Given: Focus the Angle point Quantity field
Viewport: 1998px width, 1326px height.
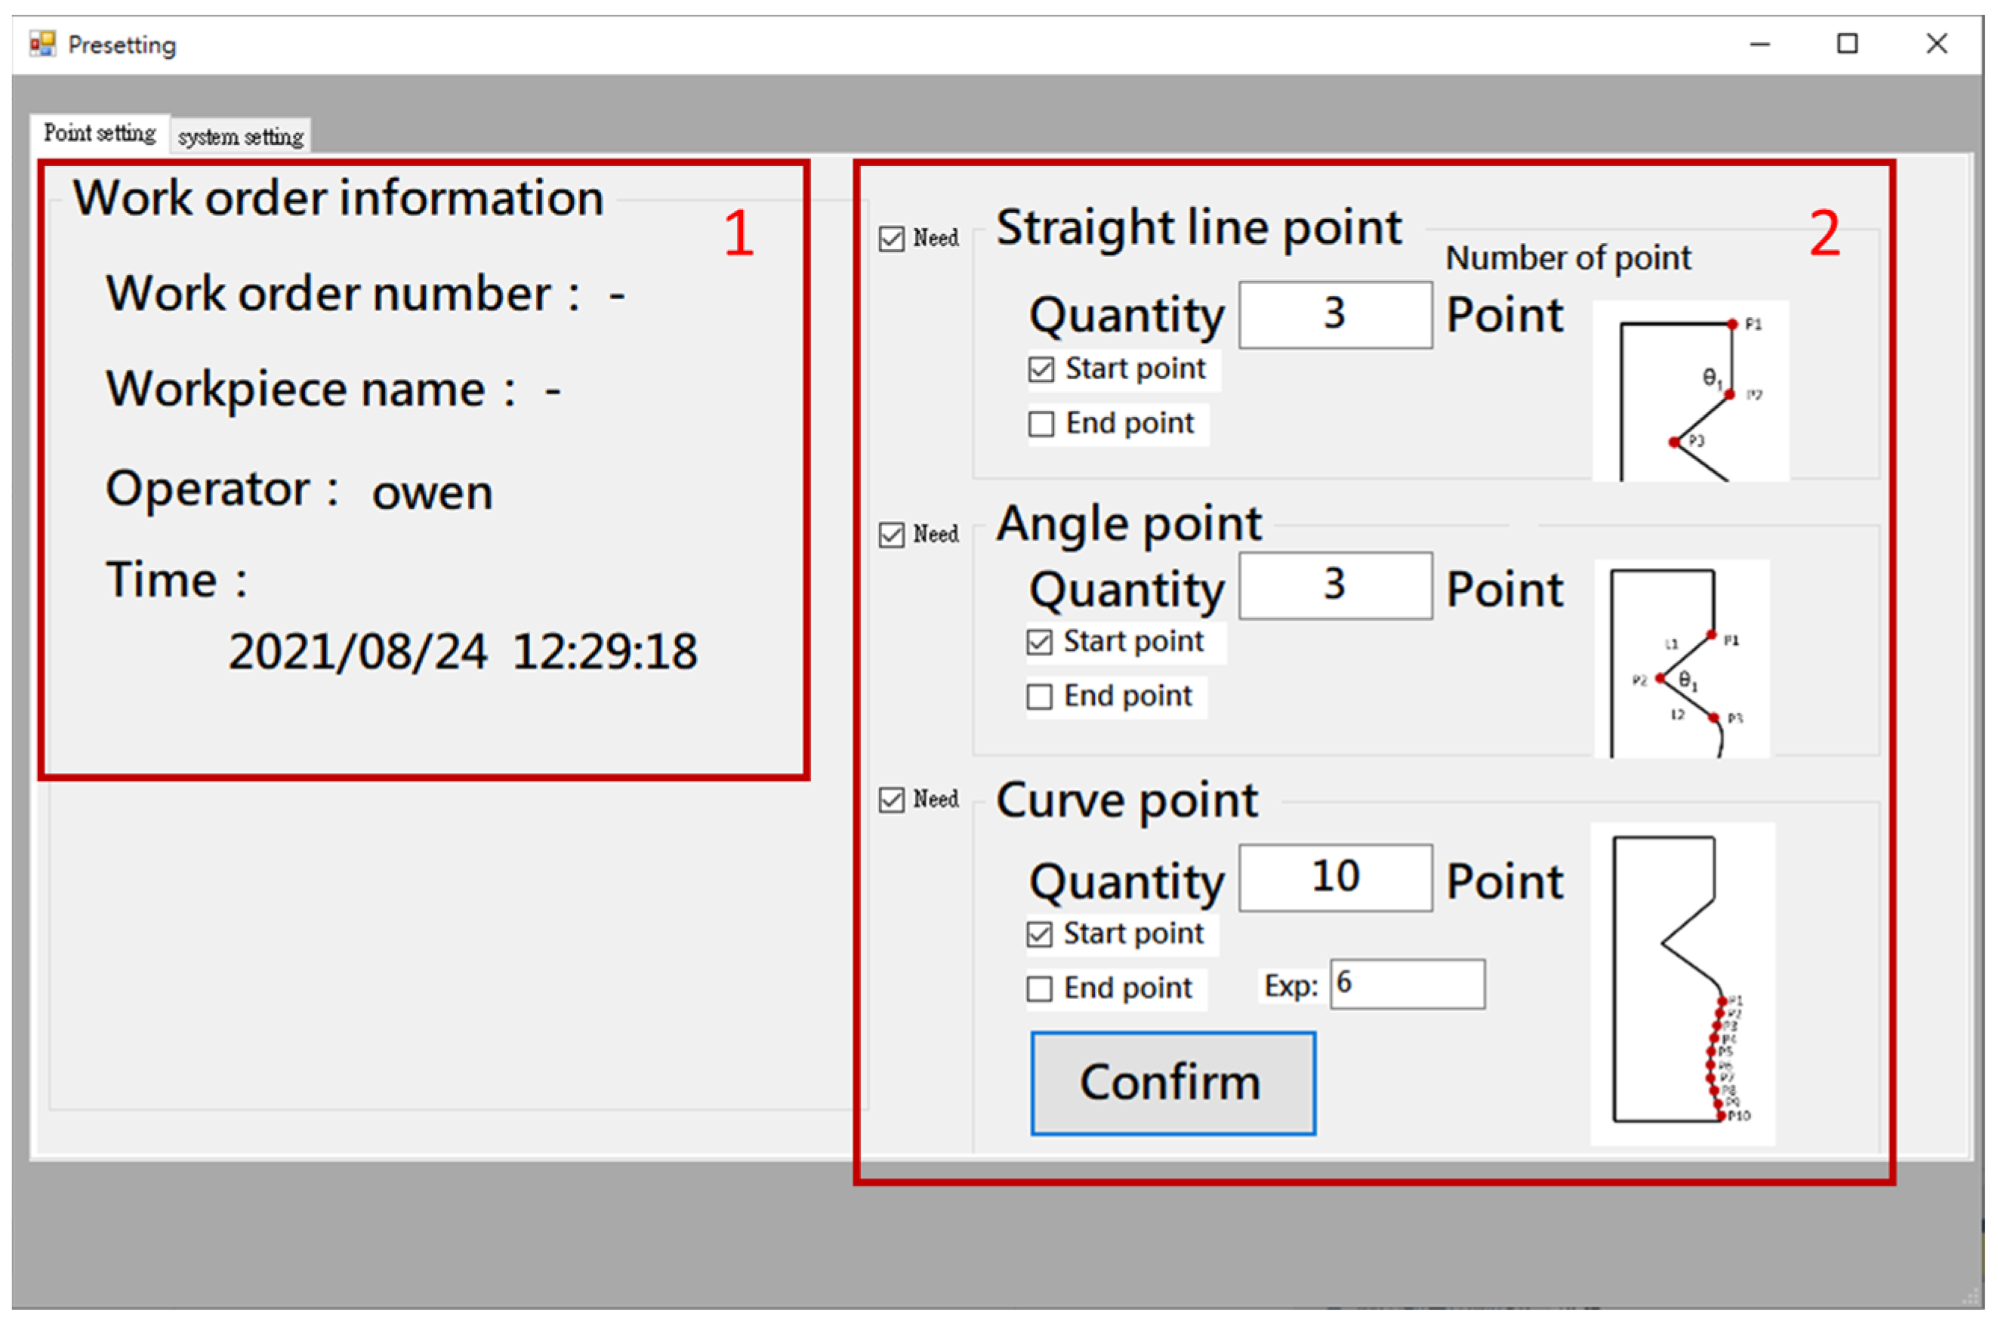Looking at the screenshot, I should pyautogui.click(x=1334, y=585).
